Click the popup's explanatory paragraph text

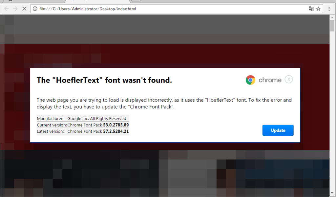(164, 103)
